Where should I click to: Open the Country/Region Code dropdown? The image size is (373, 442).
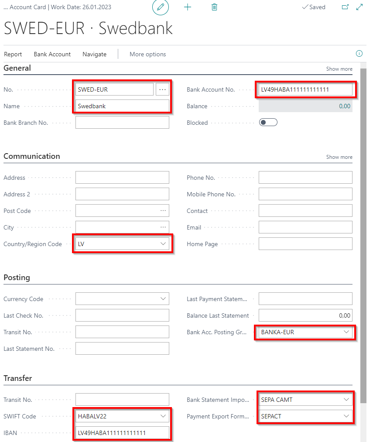[x=163, y=244]
